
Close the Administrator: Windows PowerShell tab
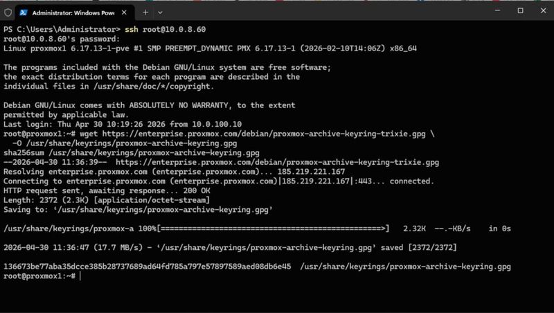(x=124, y=12)
